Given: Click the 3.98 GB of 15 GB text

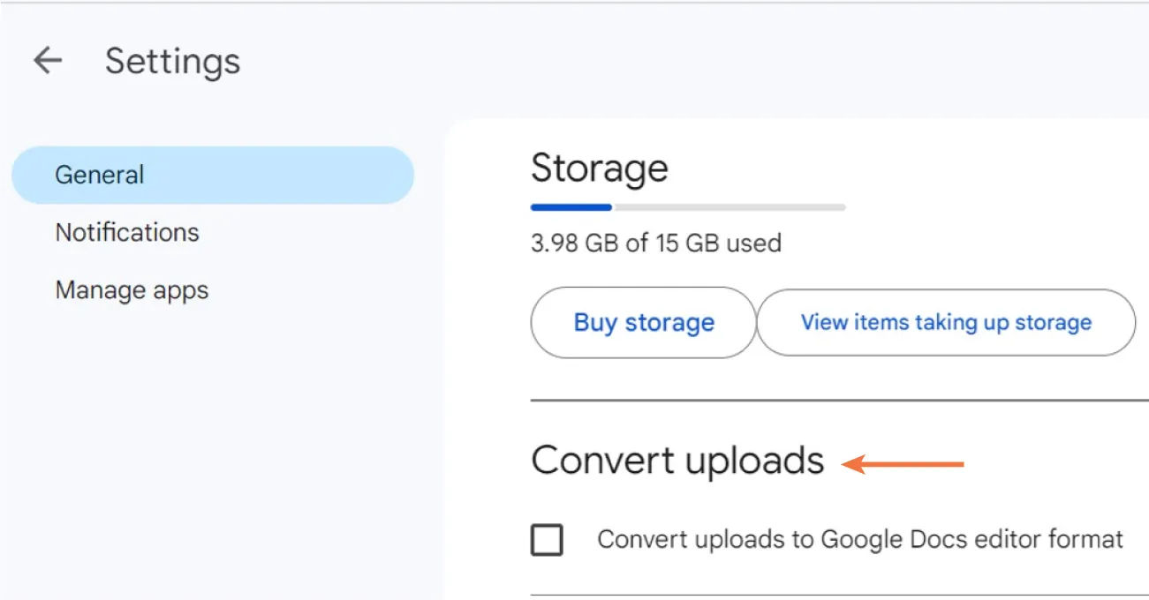Looking at the screenshot, I should 655,244.
